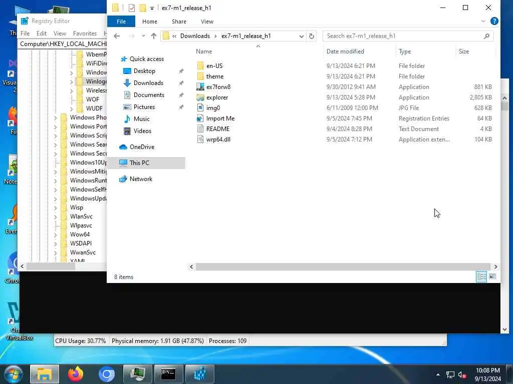Open recent locations dropdown
The height and width of the screenshot is (384, 513).
coord(143,36)
